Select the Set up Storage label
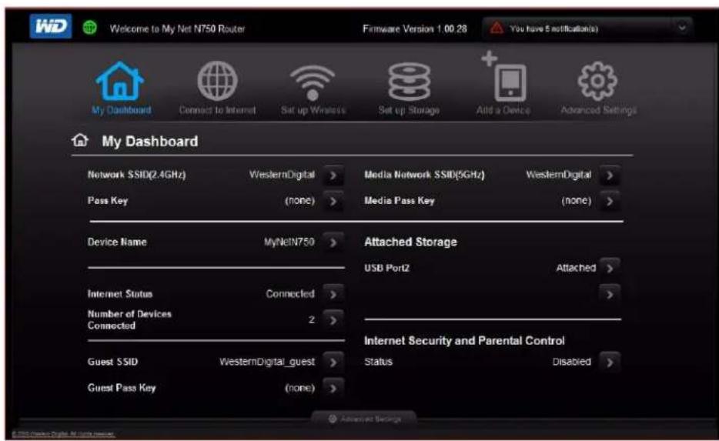This screenshot has width=719, height=441. 409,111
